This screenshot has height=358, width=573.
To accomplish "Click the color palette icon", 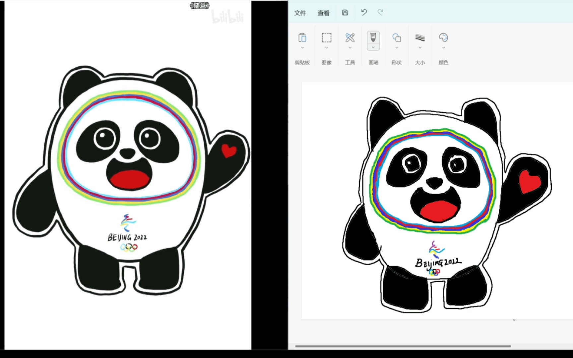I will coord(443,37).
